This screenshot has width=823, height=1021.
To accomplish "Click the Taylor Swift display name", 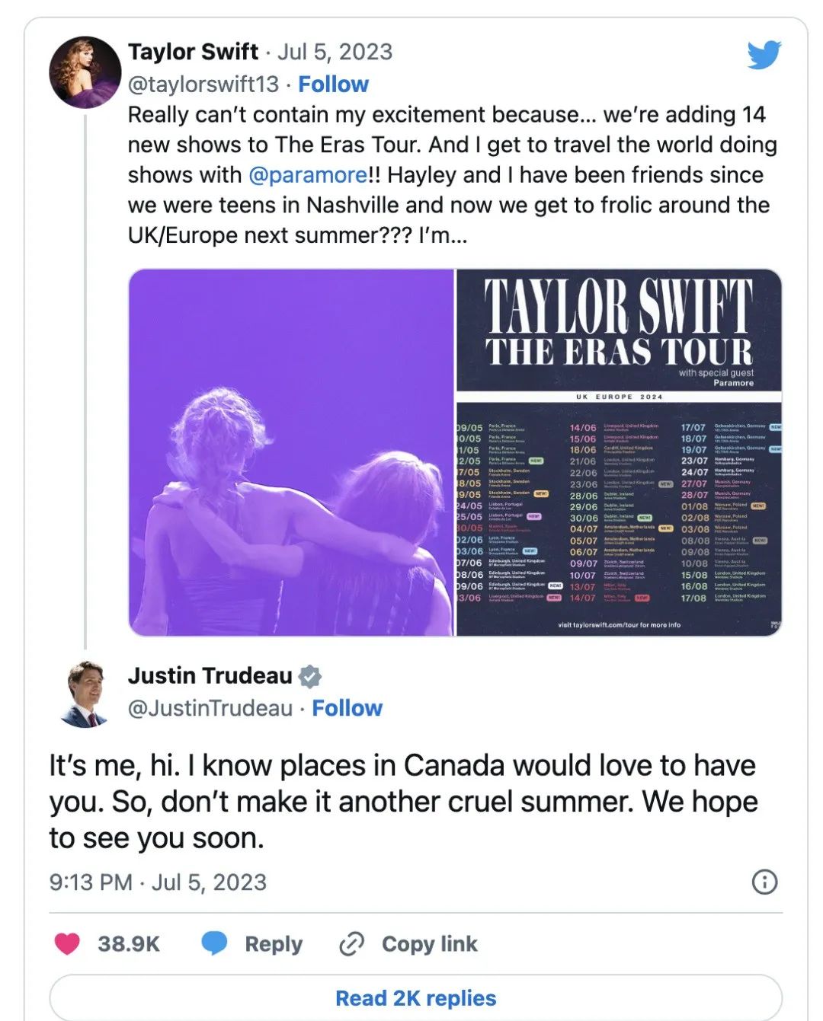I will [193, 52].
